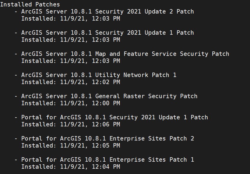Click the dash bullet before General Raster Security Patch
Screen dimensions: 250x174
click(x=16, y=96)
